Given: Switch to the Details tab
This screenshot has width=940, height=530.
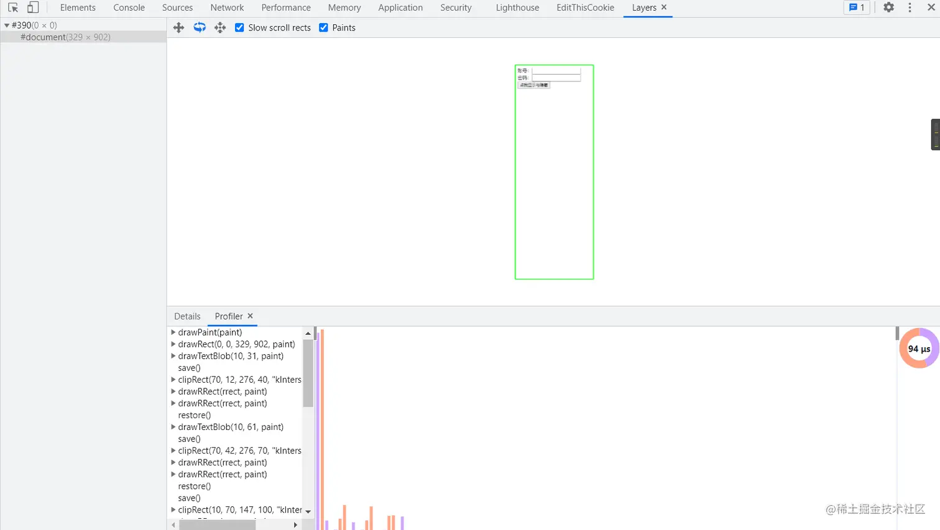Looking at the screenshot, I should 187,316.
